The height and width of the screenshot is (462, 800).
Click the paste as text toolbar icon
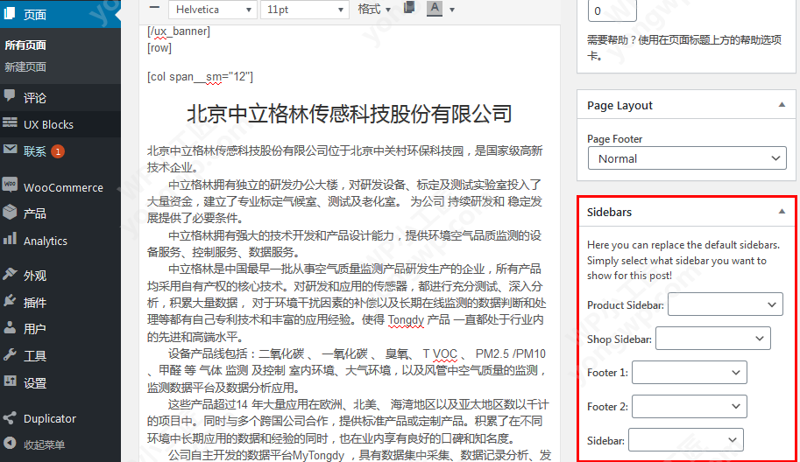pos(409,8)
